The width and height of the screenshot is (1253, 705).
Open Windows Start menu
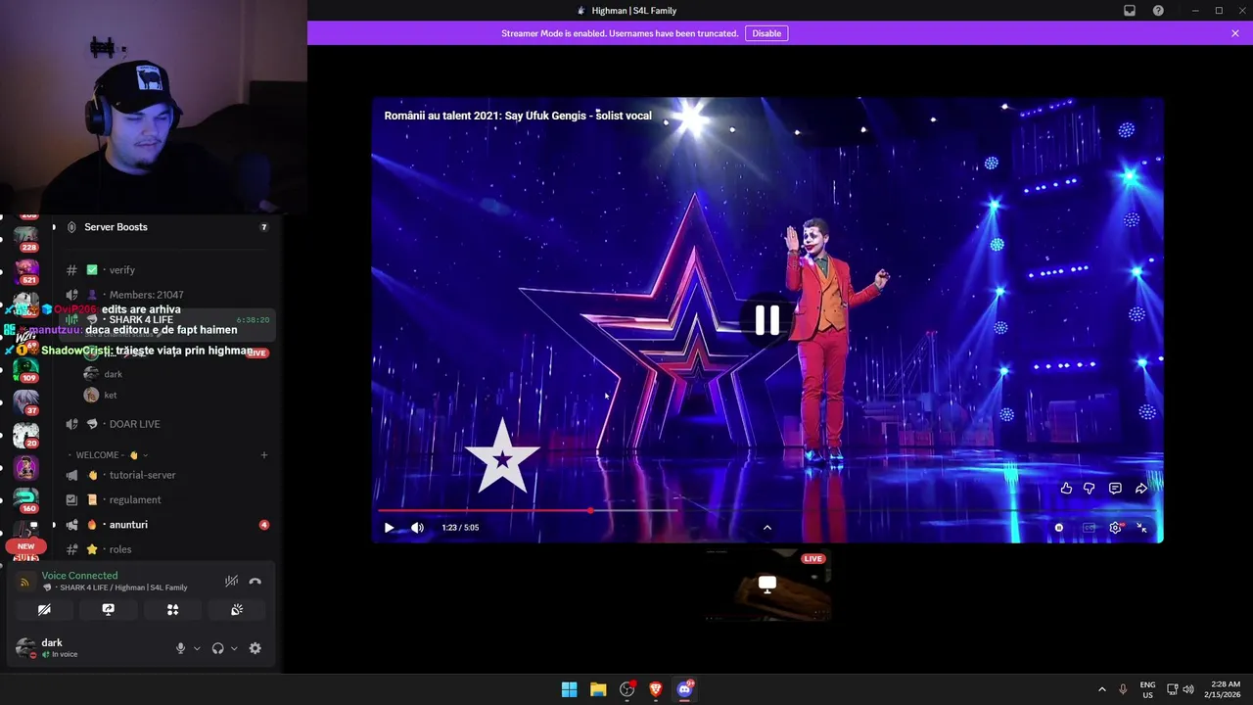tap(569, 689)
